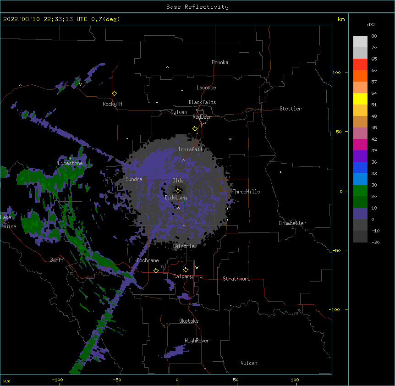The image size is (395, 386).
Task: Click the yellow diamond marker south of RedDeer
Action: click(195, 129)
